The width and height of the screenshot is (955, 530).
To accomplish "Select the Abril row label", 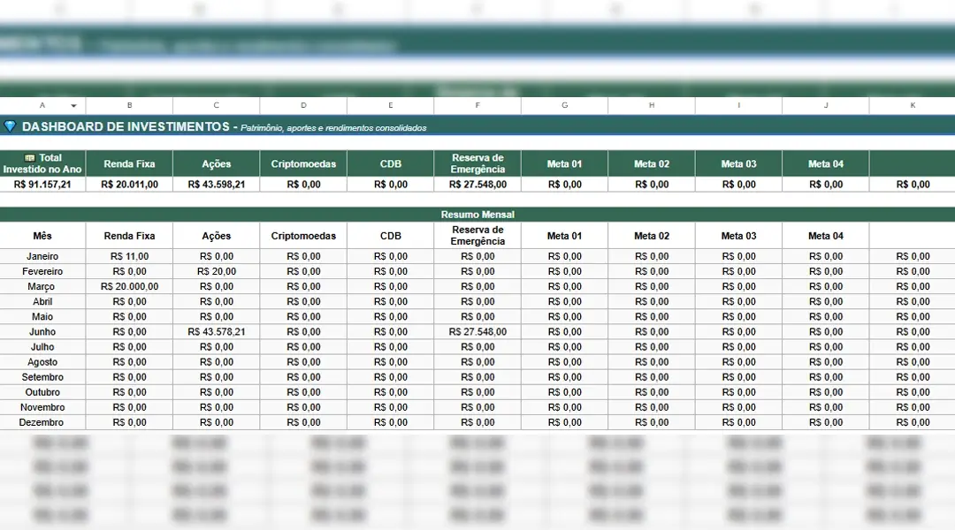I will 42,302.
